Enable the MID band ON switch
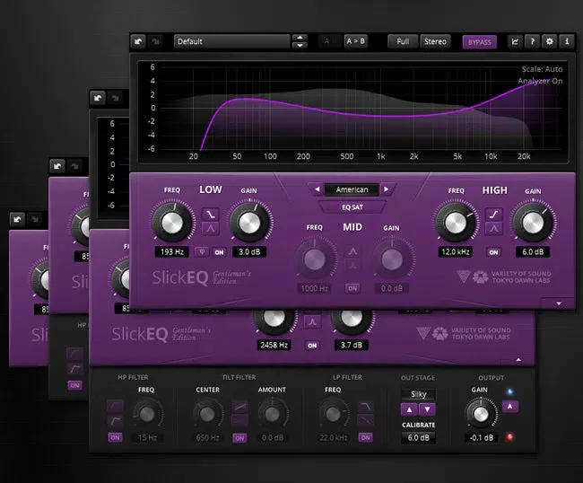The width and height of the screenshot is (583, 483). click(352, 288)
